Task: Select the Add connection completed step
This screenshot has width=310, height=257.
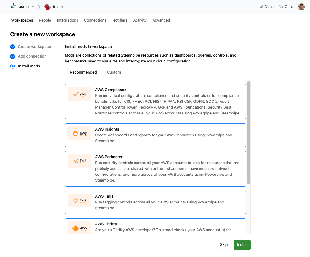Action: pyautogui.click(x=32, y=56)
